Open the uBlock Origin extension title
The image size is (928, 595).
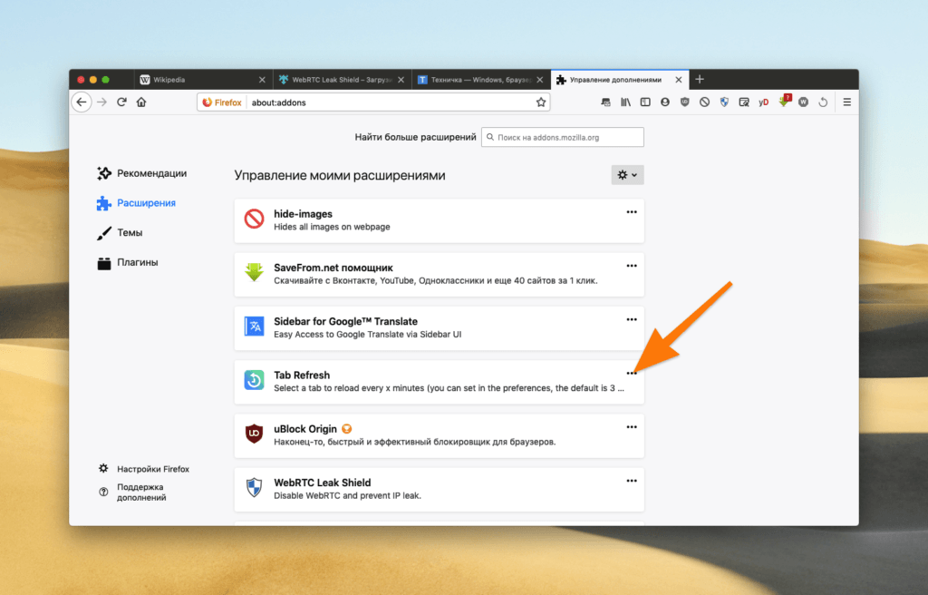(x=305, y=429)
